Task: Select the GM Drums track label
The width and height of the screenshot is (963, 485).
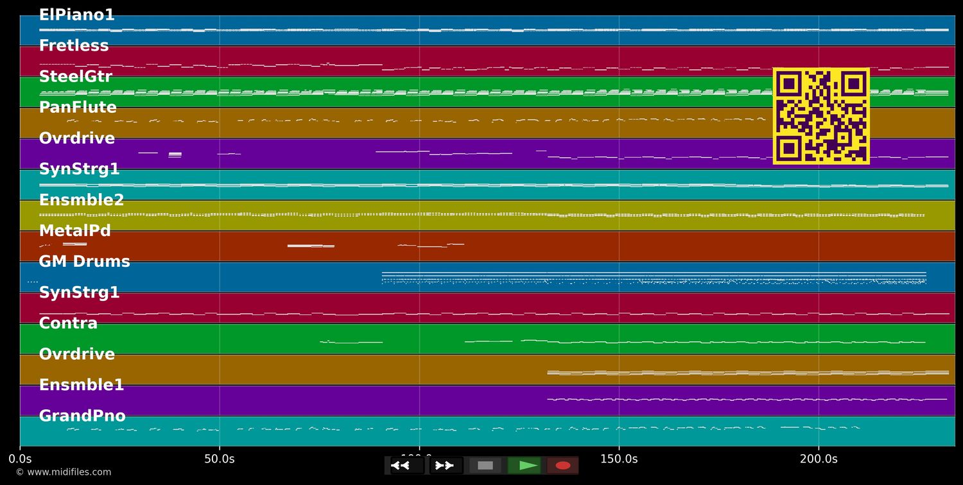Action: click(84, 262)
